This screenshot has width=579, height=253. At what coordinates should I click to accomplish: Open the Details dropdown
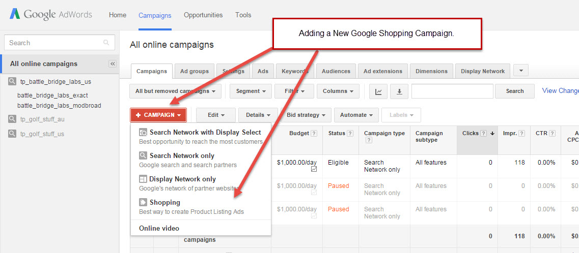[258, 115]
